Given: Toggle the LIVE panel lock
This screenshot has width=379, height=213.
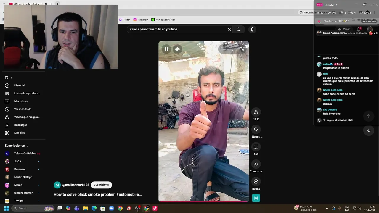Looking at the screenshot, I should (364, 5).
